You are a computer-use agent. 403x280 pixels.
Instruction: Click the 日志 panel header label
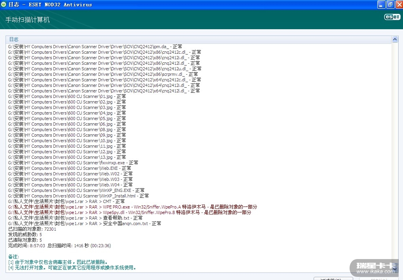[x=14, y=39]
